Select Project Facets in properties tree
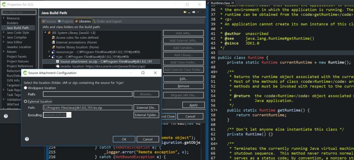The width and height of the screenshot is (354, 160). [x=17, y=56]
